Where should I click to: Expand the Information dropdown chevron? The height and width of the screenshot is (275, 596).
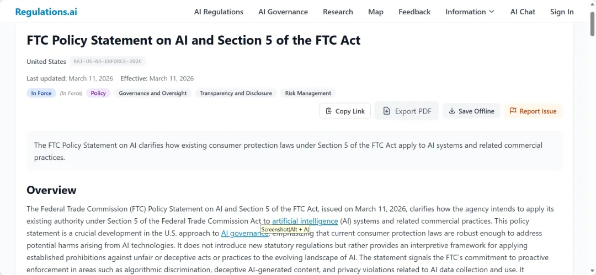click(492, 12)
